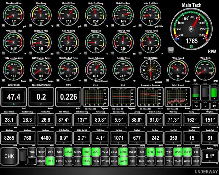This screenshot has height=175, width=219.
Task: Click the large CHK button
Action: coord(9,156)
